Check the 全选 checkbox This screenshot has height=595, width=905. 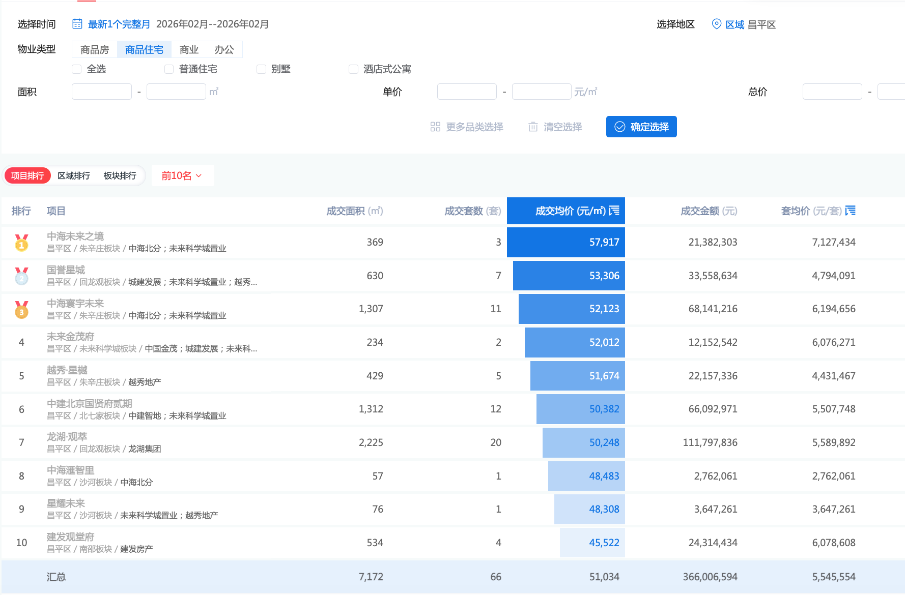tap(77, 69)
